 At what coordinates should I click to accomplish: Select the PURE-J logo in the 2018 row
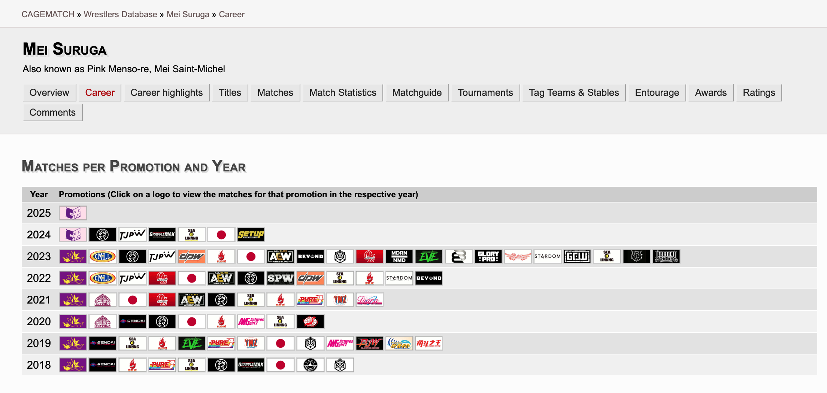pyautogui.click(x=162, y=365)
